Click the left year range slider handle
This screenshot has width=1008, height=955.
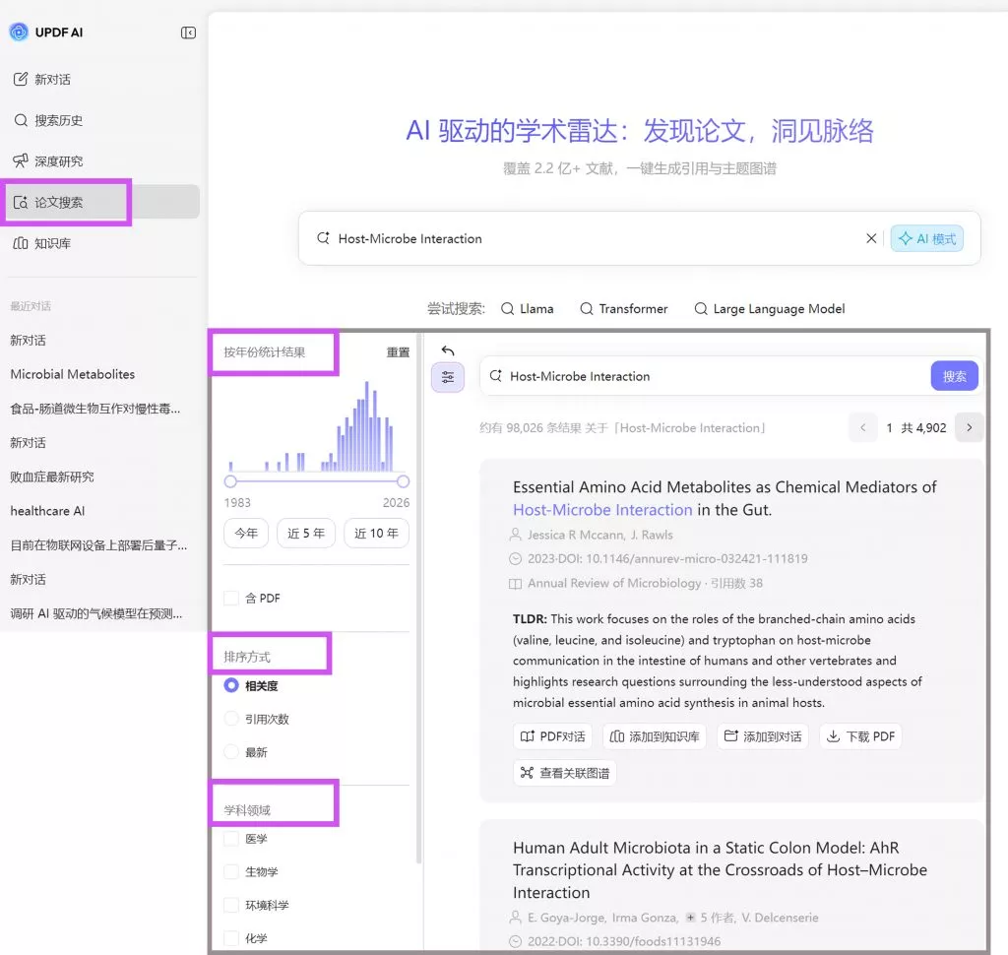click(x=230, y=481)
